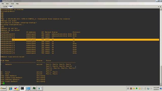
Task: Click the FastEthernet0/0 interface text
Action: point(8,34)
